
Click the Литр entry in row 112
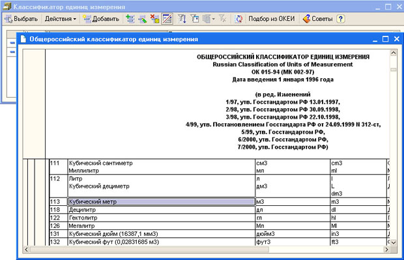76,179
